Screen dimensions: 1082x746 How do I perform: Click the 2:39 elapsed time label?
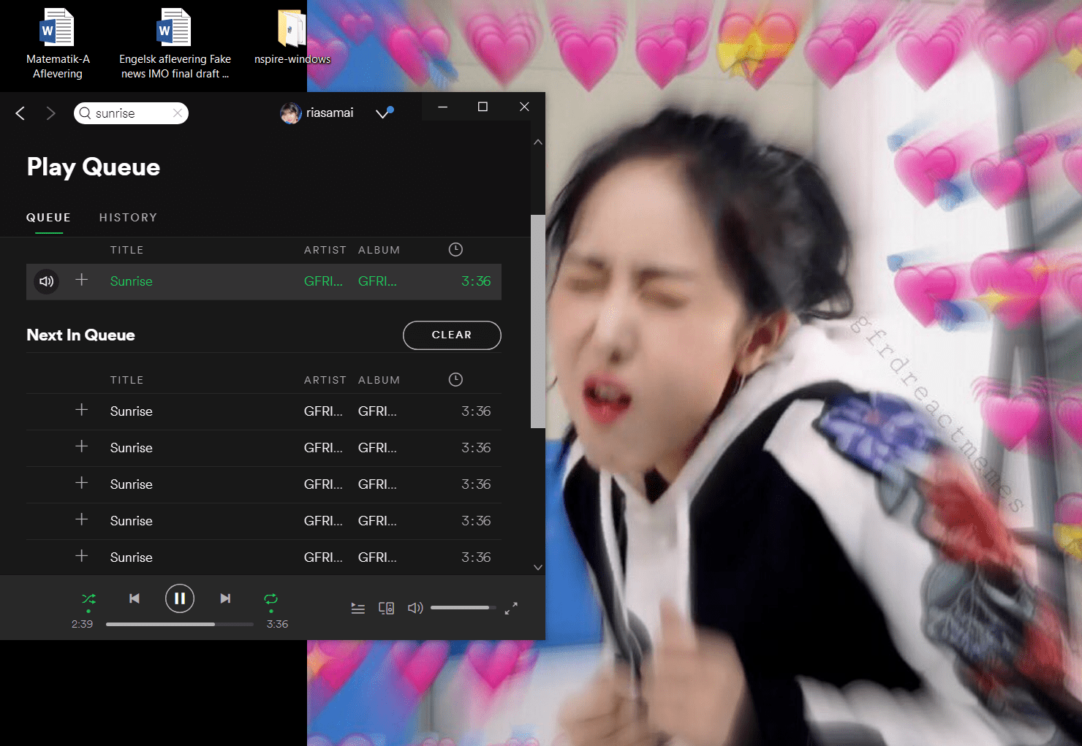[x=82, y=624]
